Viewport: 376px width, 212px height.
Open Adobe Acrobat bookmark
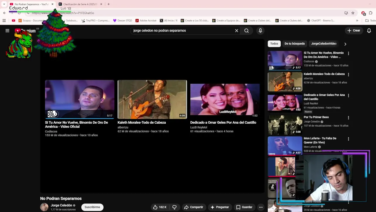pos(146,21)
